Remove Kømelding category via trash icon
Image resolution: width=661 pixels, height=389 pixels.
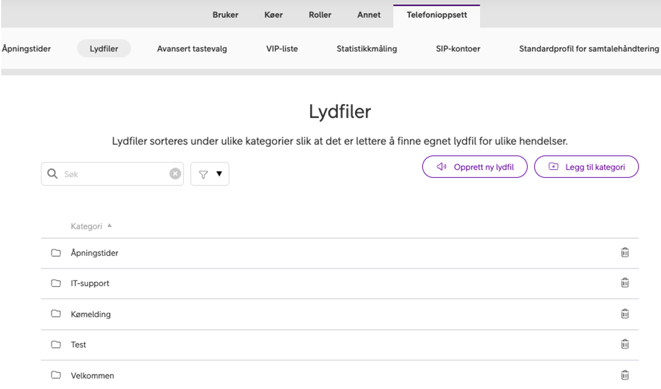tap(625, 314)
